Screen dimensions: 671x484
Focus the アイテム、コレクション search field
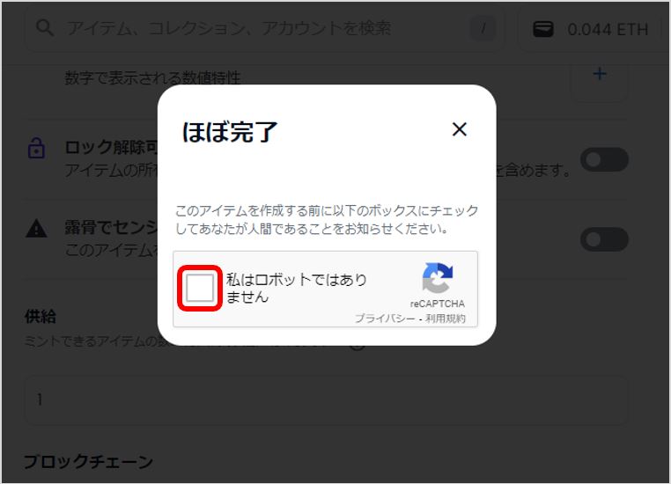(265, 28)
